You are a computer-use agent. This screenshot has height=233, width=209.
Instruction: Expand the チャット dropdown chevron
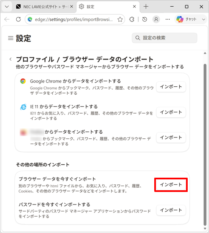204,19
